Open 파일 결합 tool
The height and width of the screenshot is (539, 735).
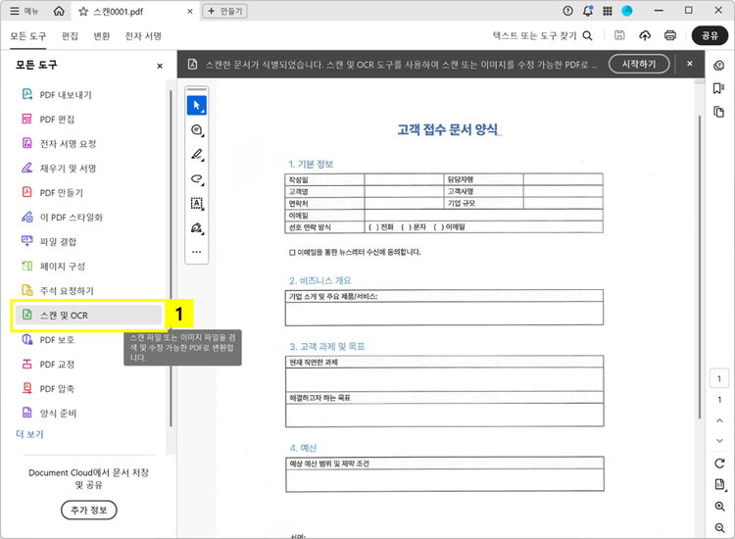click(x=88, y=241)
